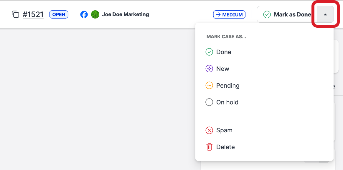Mark the case as Spam
The image size is (343, 170).
[x=224, y=130]
